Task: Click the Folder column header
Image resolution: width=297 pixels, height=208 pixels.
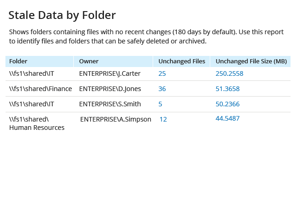Action: [18, 61]
